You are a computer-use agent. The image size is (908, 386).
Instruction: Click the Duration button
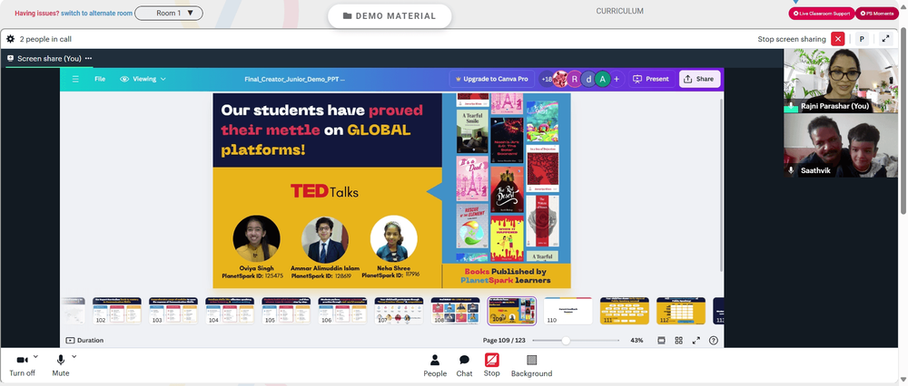84,341
